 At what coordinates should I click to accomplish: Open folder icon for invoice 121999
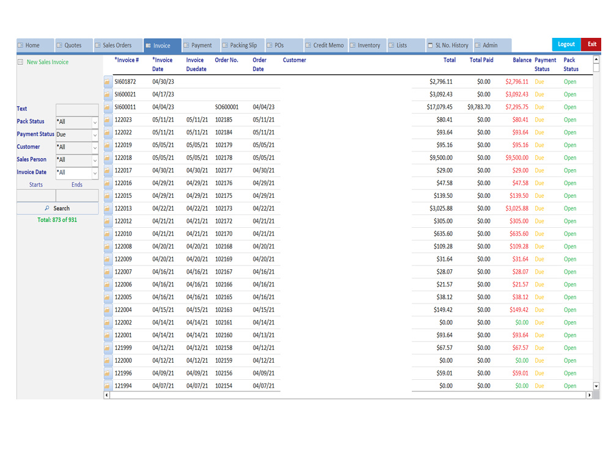(107, 347)
